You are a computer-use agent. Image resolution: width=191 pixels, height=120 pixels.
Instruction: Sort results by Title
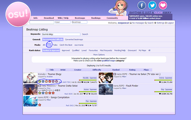coord(52,70)
